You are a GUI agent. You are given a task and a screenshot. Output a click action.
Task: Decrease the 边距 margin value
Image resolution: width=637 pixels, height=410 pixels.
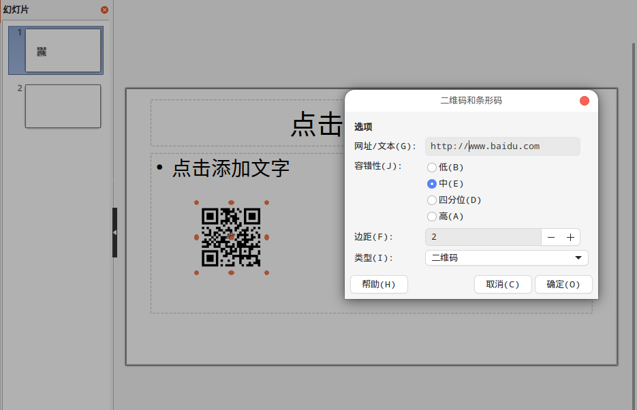point(551,237)
